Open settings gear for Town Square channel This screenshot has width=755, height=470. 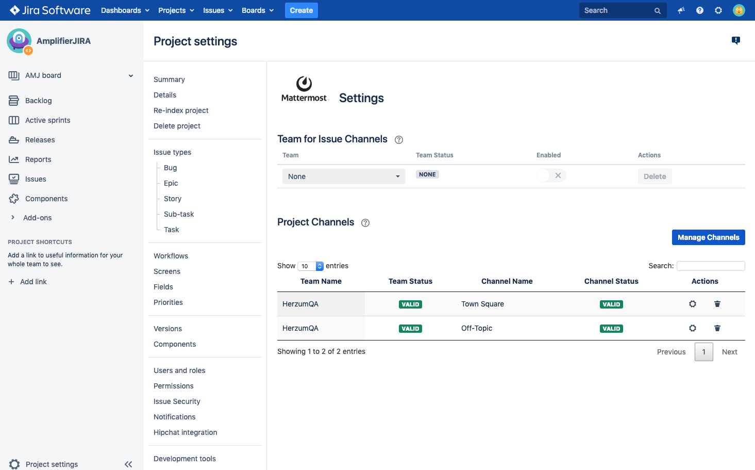coord(692,304)
